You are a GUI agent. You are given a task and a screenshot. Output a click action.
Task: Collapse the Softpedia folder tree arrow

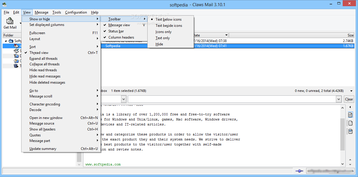coord(6,41)
